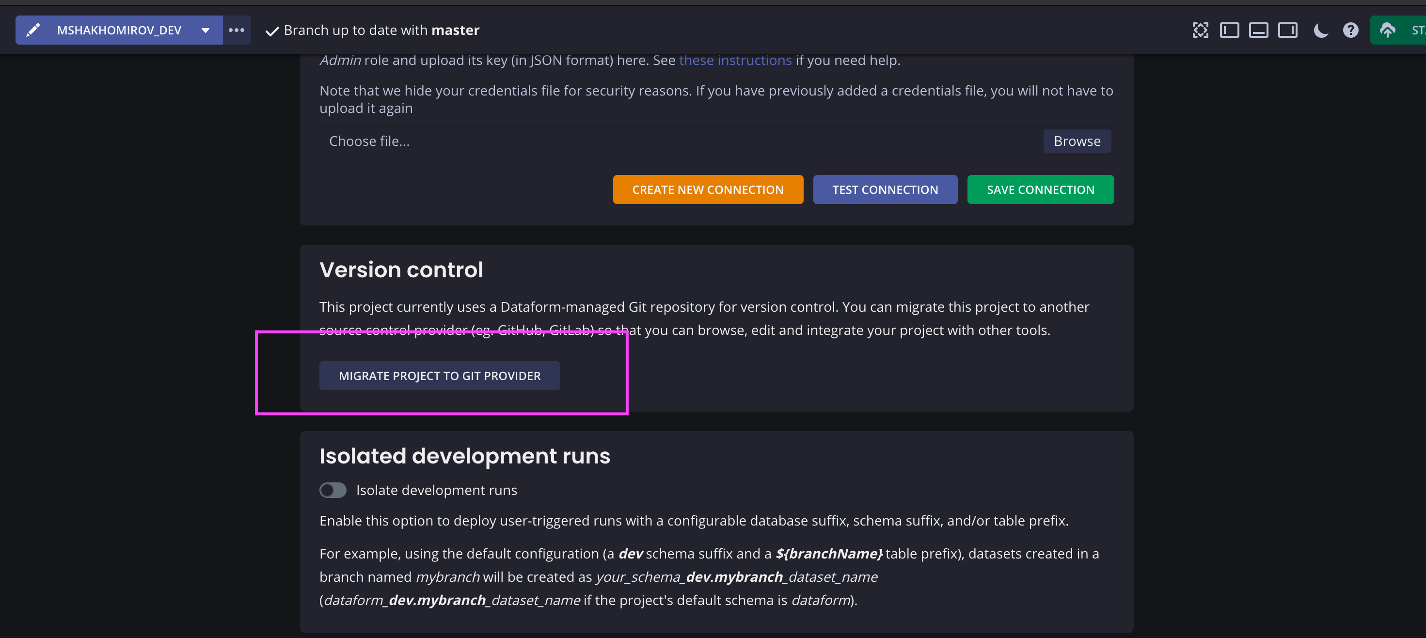Click Migrate Project to Git Provider
This screenshot has width=1426, height=638.
439,376
